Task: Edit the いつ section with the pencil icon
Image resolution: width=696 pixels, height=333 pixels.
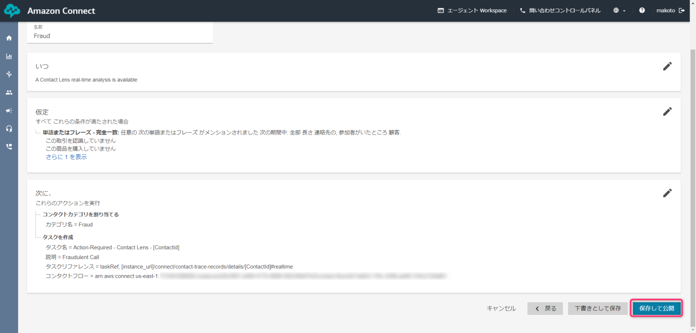Action: click(x=667, y=66)
